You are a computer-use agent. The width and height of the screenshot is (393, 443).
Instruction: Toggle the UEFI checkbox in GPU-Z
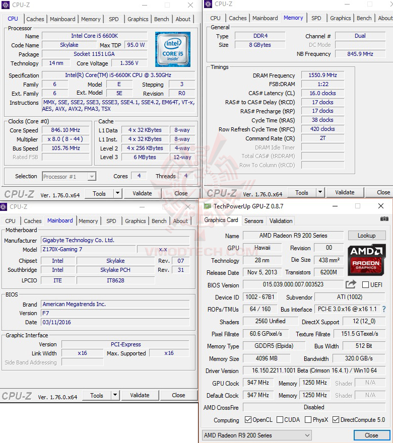(x=366, y=284)
